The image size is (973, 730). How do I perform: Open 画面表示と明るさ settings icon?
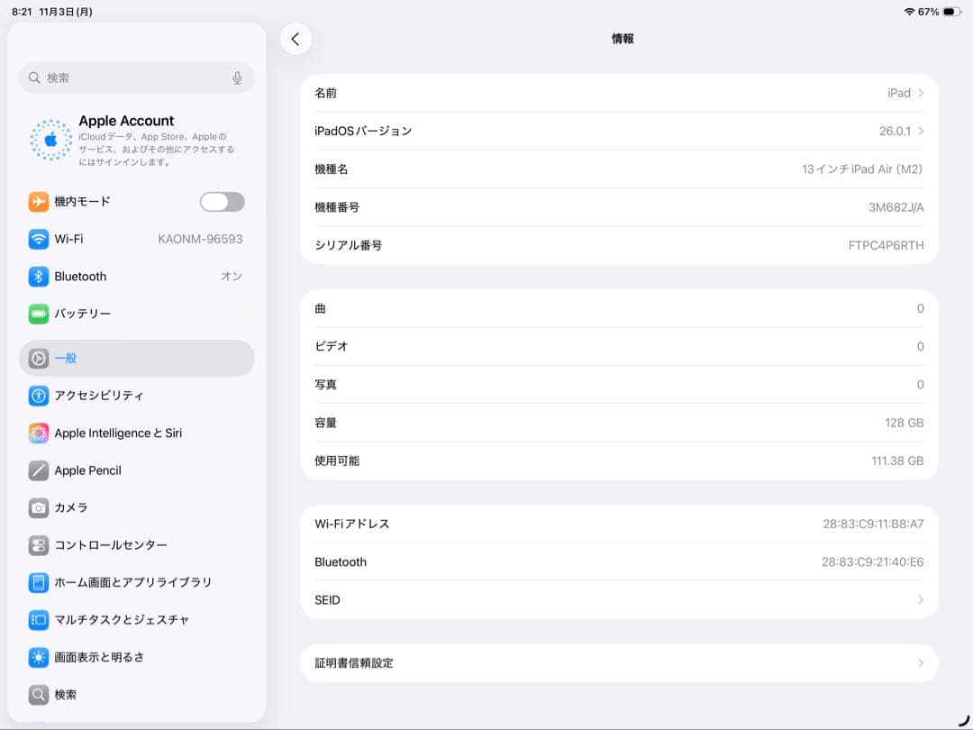(x=37, y=657)
